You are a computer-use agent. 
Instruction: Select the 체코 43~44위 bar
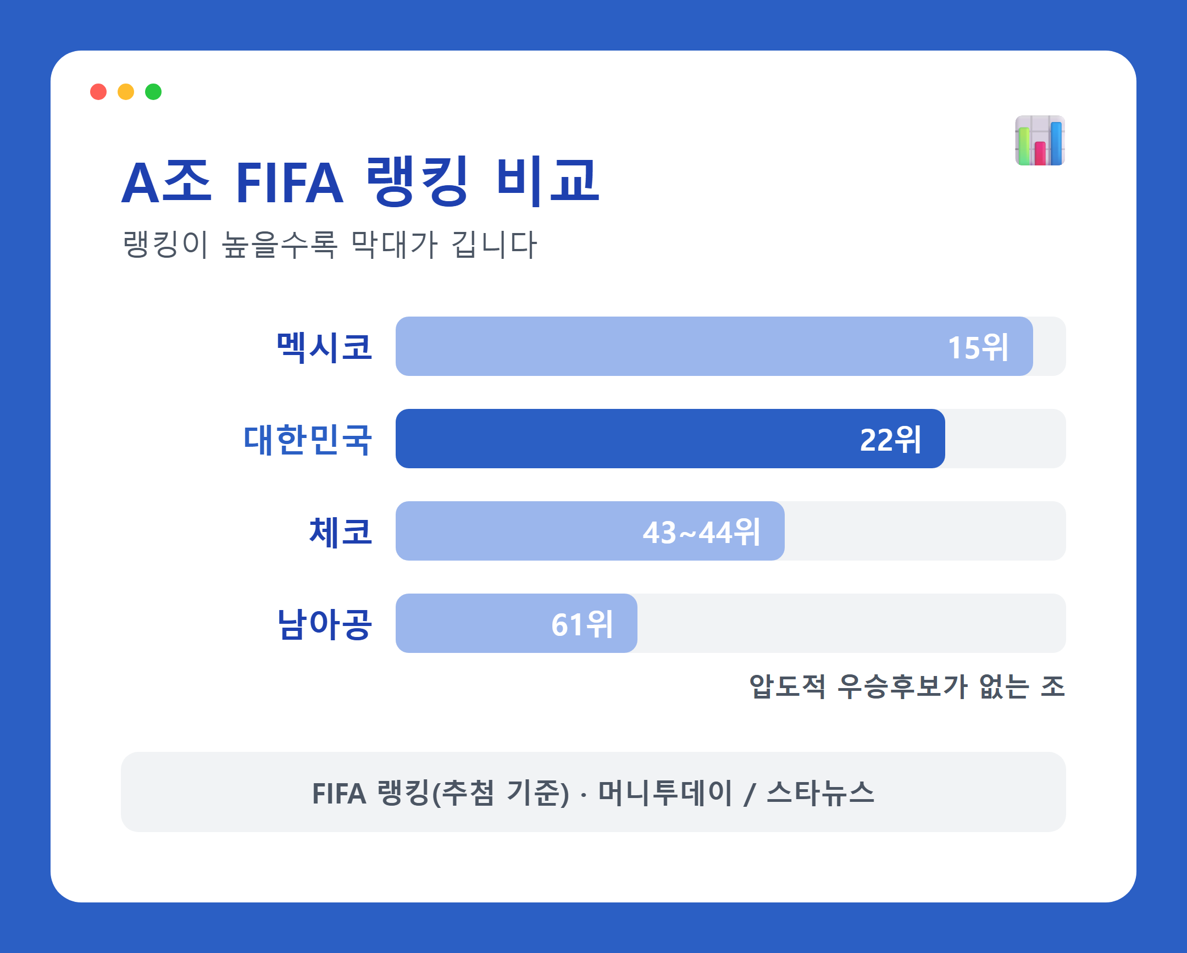click(x=590, y=531)
